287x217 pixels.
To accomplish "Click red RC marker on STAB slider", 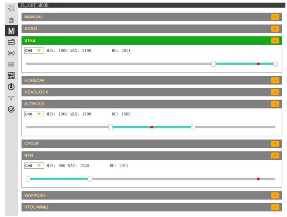I will click(258, 64).
